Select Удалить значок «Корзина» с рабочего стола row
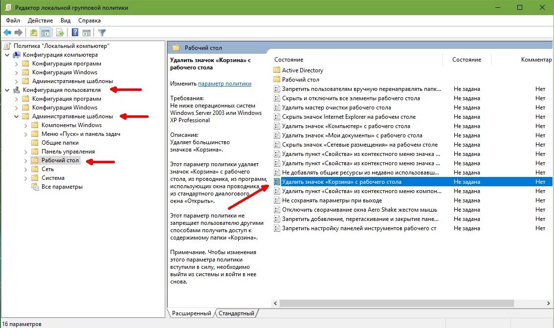554x328 pixels. 412,182
